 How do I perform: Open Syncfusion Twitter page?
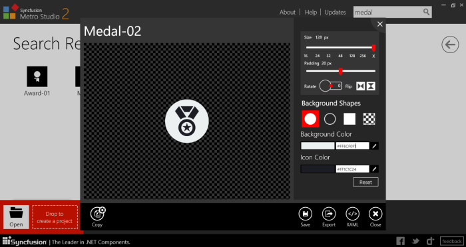(415, 241)
